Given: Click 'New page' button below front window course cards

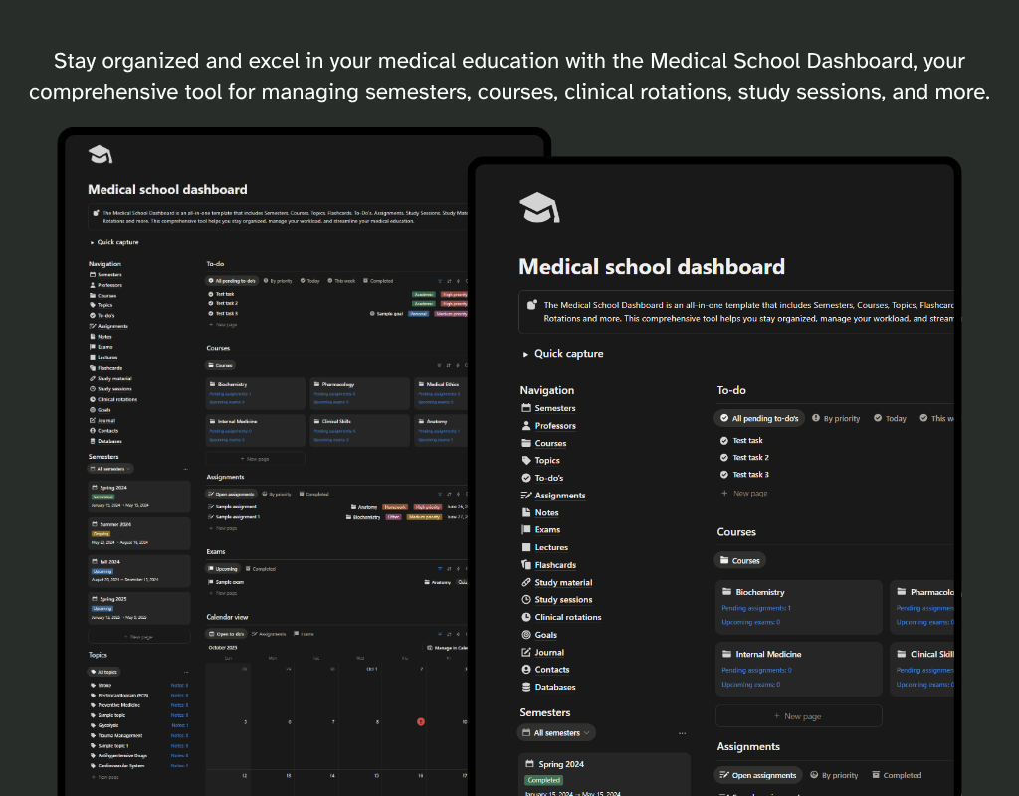Looking at the screenshot, I should click(799, 716).
